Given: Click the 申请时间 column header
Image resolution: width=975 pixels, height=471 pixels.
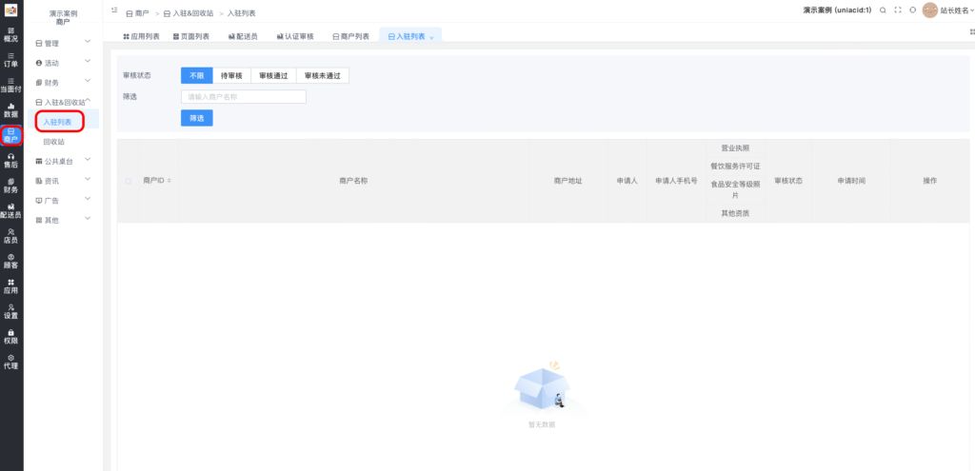Looking at the screenshot, I should 851,181.
